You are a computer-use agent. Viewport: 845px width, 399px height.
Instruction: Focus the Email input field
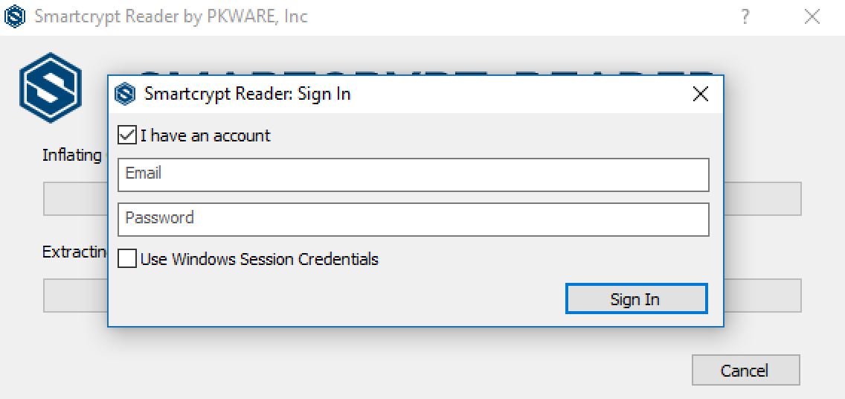[x=413, y=174]
